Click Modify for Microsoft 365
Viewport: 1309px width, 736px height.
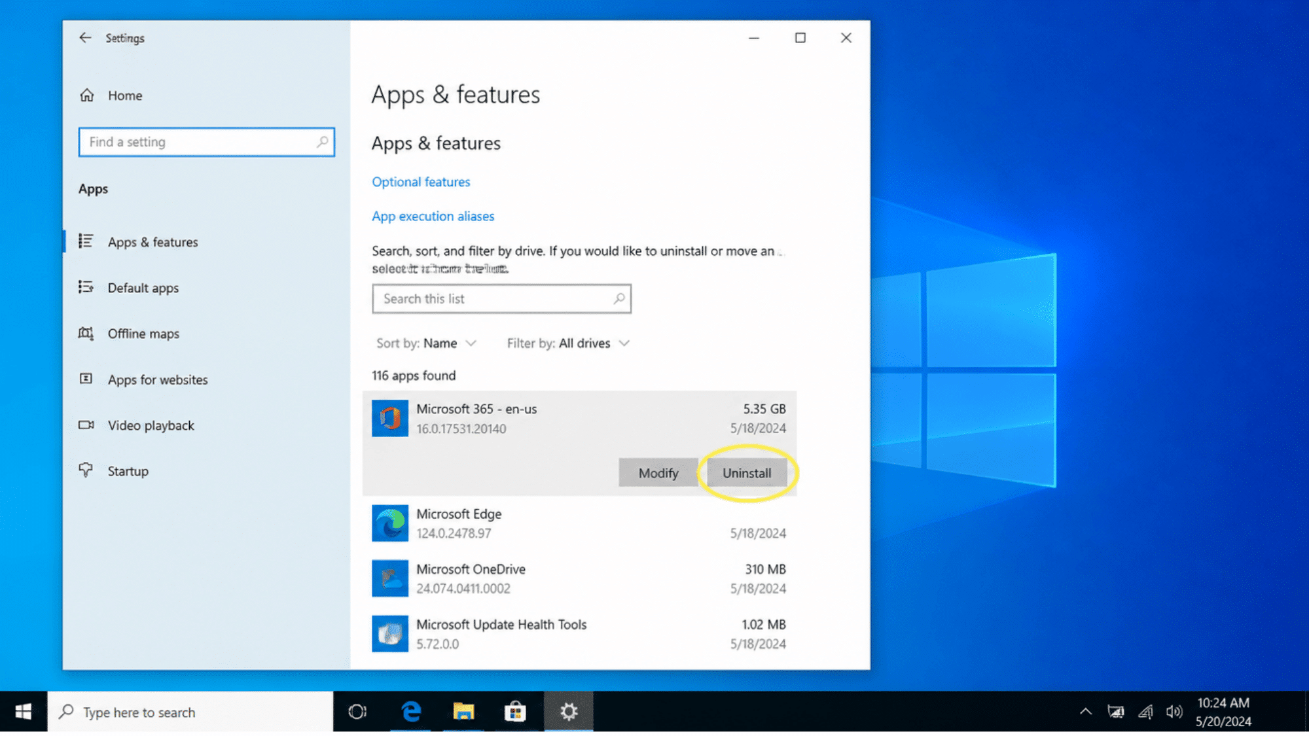point(658,473)
